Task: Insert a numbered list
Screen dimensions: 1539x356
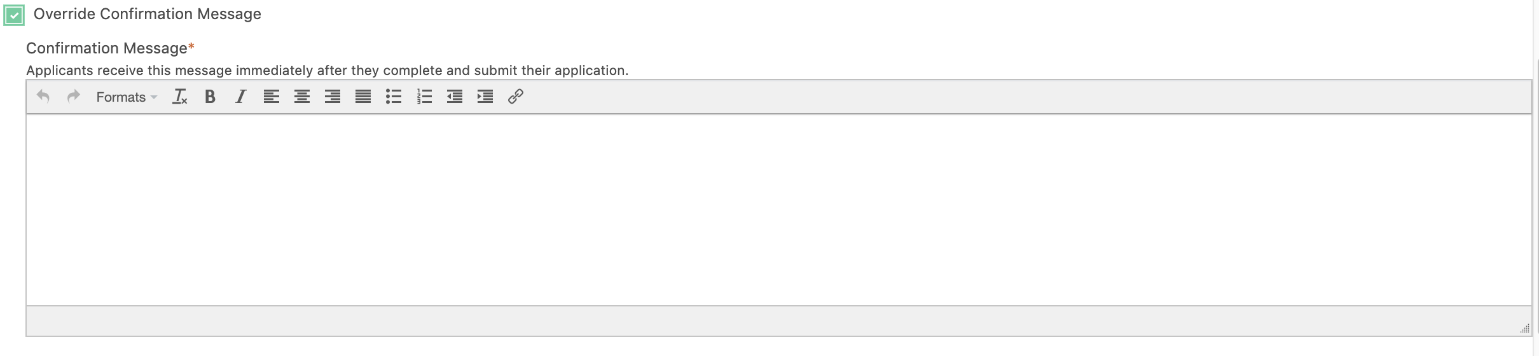Action: pos(424,97)
